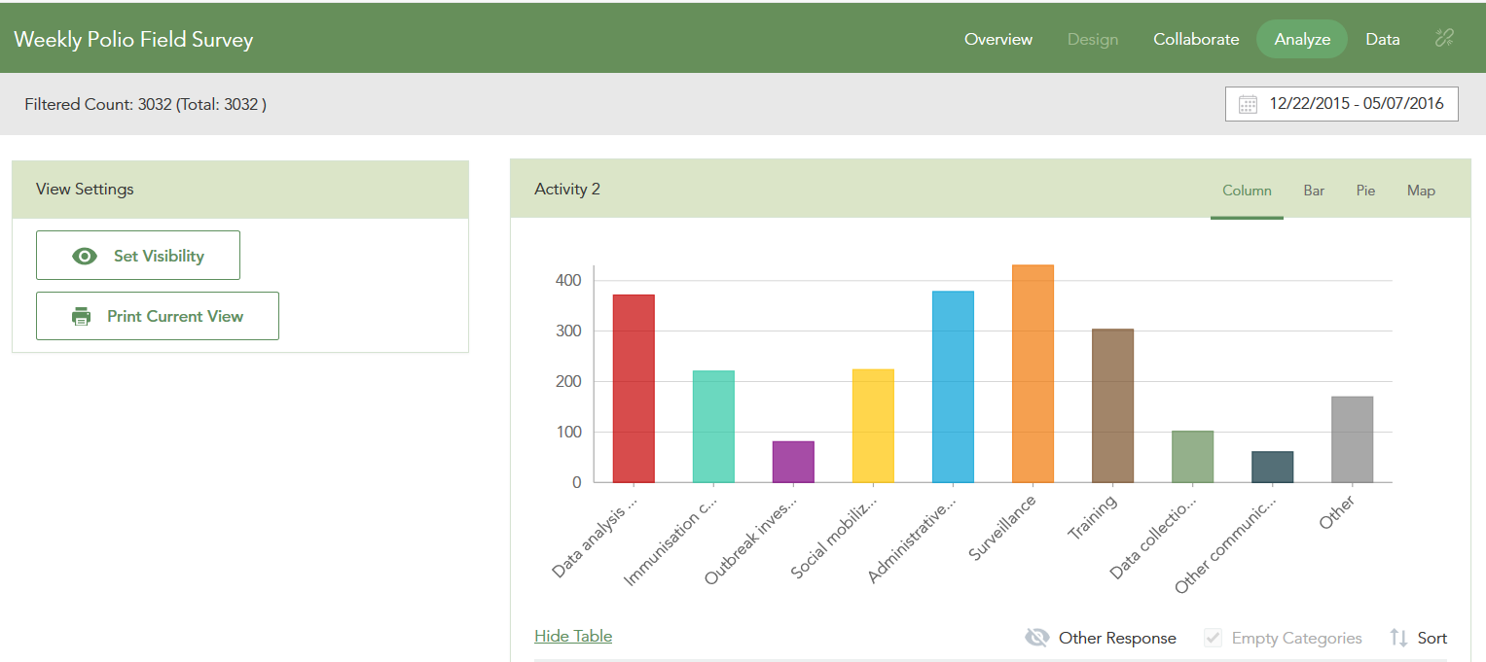Screen dimensions: 1486x662
Task: Open the date range picker
Action: click(1342, 104)
